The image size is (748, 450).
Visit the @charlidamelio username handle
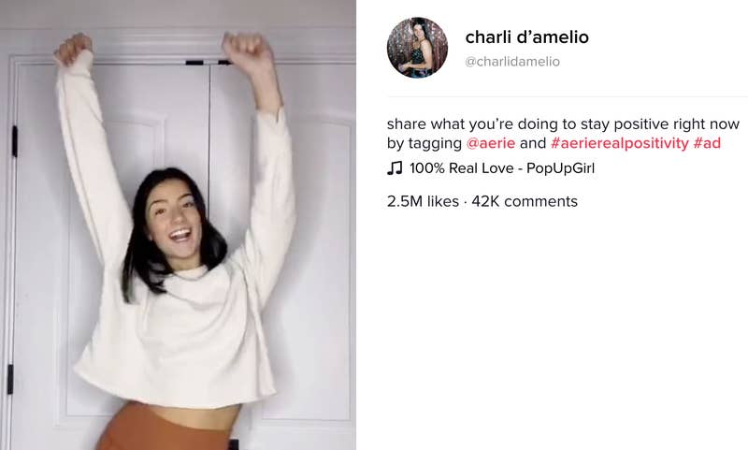click(512, 62)
